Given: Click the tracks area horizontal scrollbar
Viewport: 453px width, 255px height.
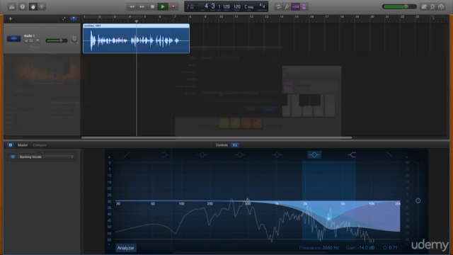Looking at the screenshot, I should [x=217, y=137].
